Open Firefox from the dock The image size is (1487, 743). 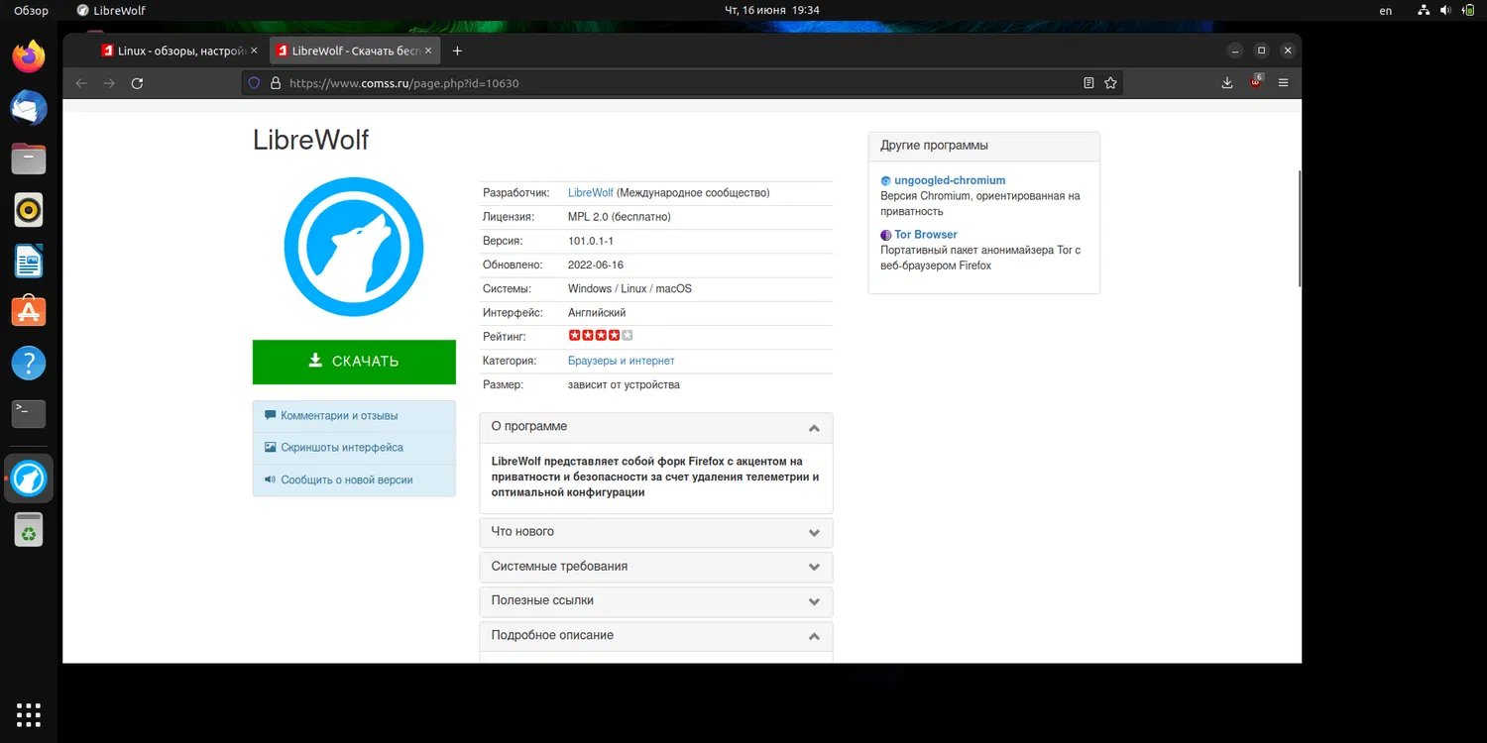pyautogui.click(x=29, y=55)
